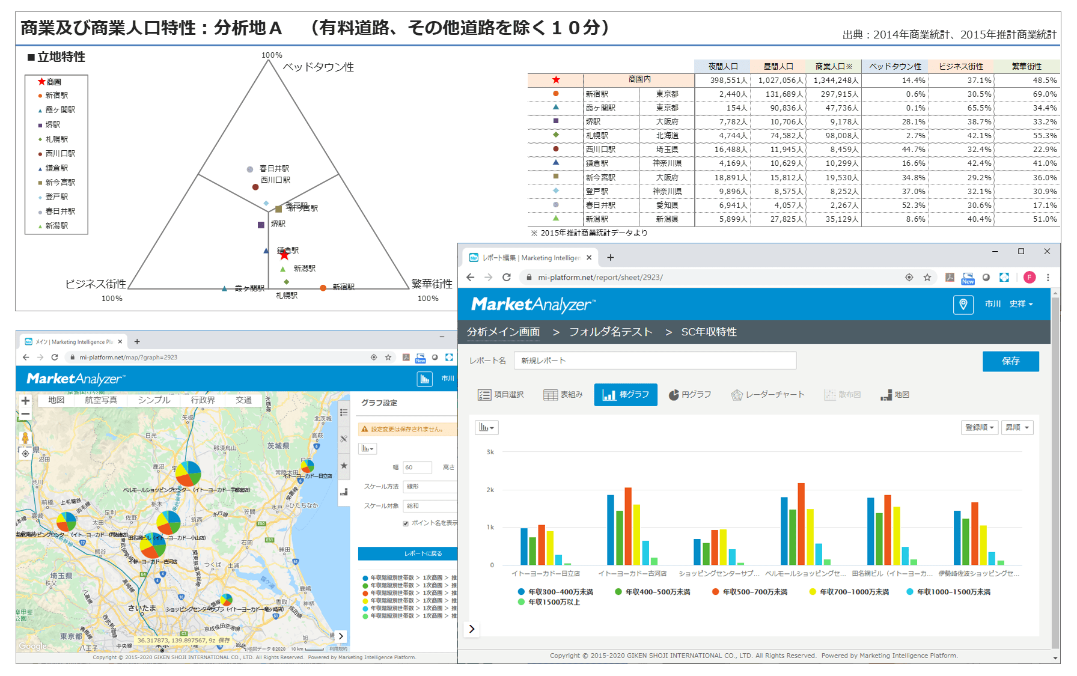This screenshot has width=1077, height=676.
Task: Click the 'レポート名' input field
Action: click(655, 361)
